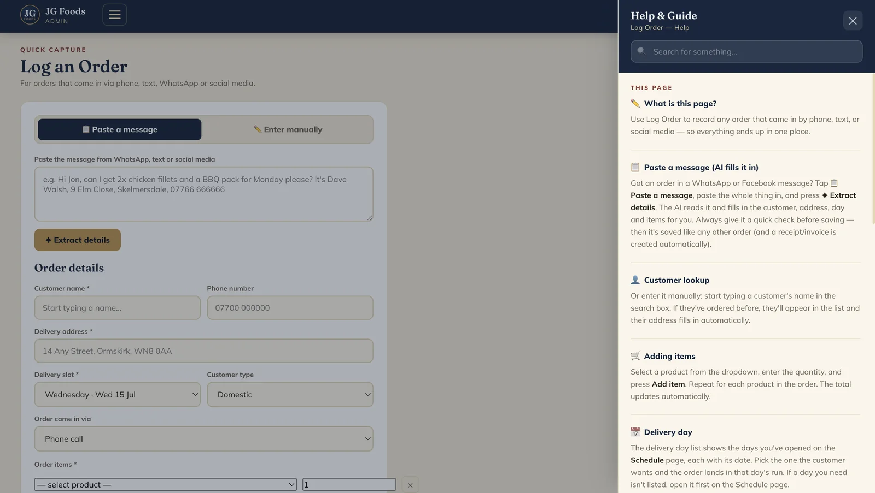
Task: Switch to Enter manually tab
Action: pyautogui.click(x=288, y=129)
